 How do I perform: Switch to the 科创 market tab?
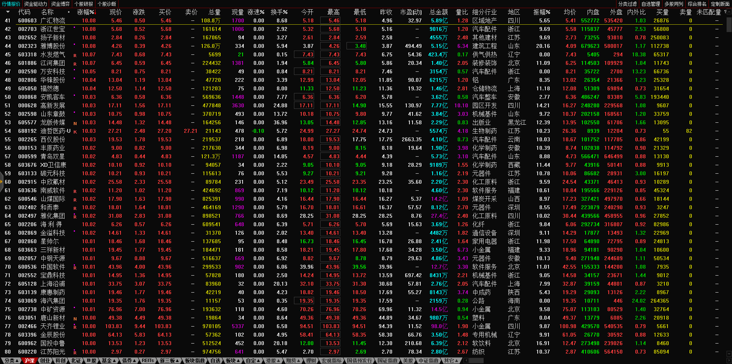click(x=60, y=361)
